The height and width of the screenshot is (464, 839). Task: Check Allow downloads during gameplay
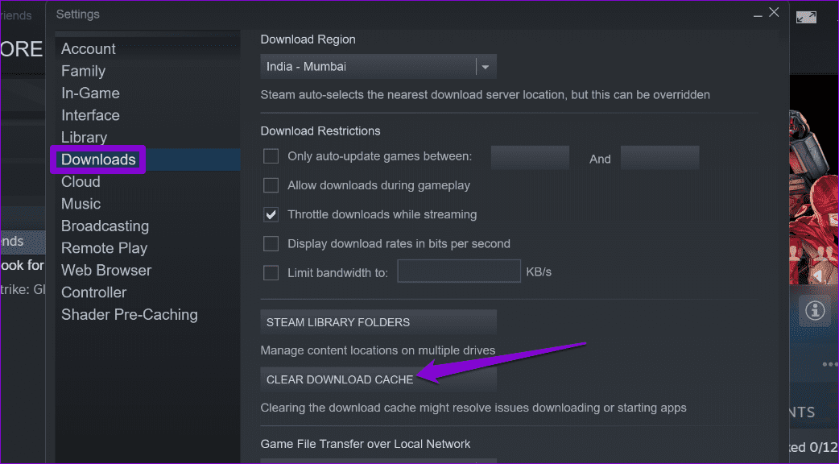coord(271,185)
